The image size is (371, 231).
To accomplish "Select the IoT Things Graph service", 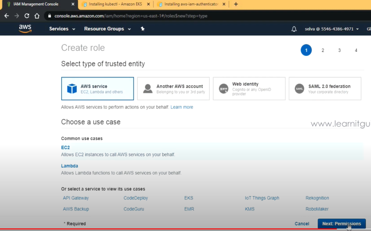I will (x=262, y=198).
